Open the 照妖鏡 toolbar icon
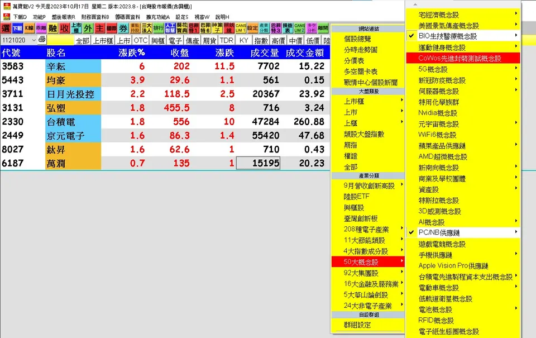Viewport: 536px width, 338px height. pyautogui.click(x=229, y=28)
